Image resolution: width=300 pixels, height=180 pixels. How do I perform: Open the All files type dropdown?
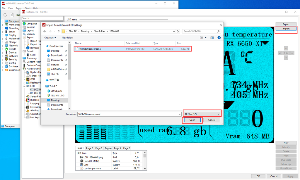pos(202,114)
